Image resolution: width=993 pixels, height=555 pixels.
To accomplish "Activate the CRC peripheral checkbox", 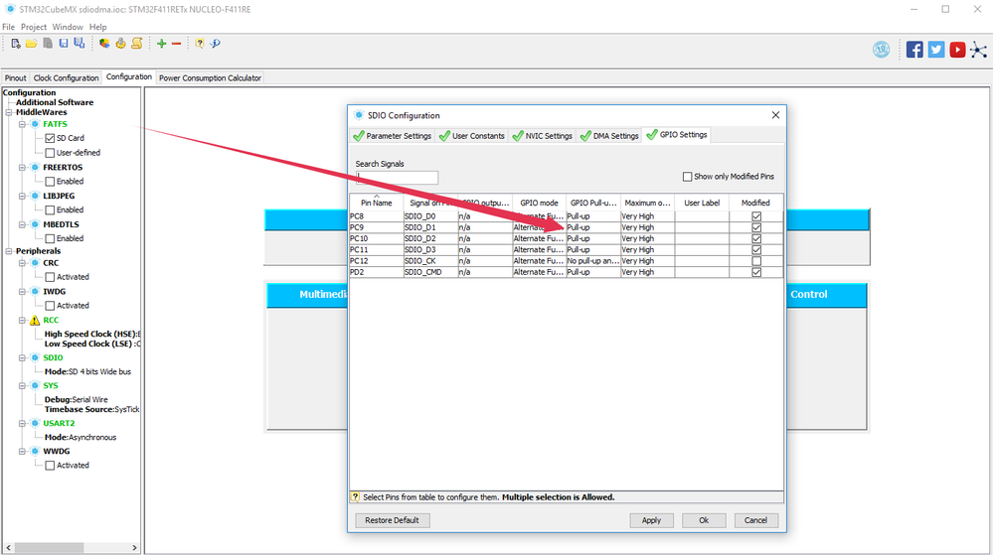I will point(50,277).
